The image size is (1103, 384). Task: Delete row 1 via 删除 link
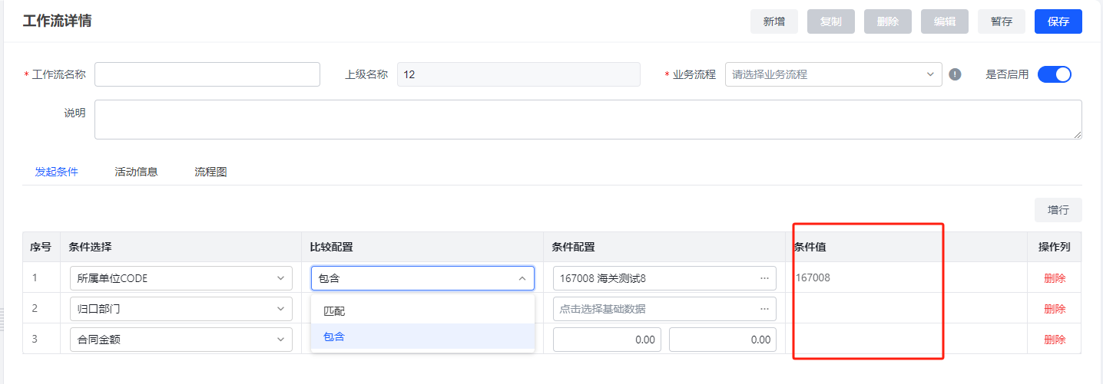tap(1055, 278)
